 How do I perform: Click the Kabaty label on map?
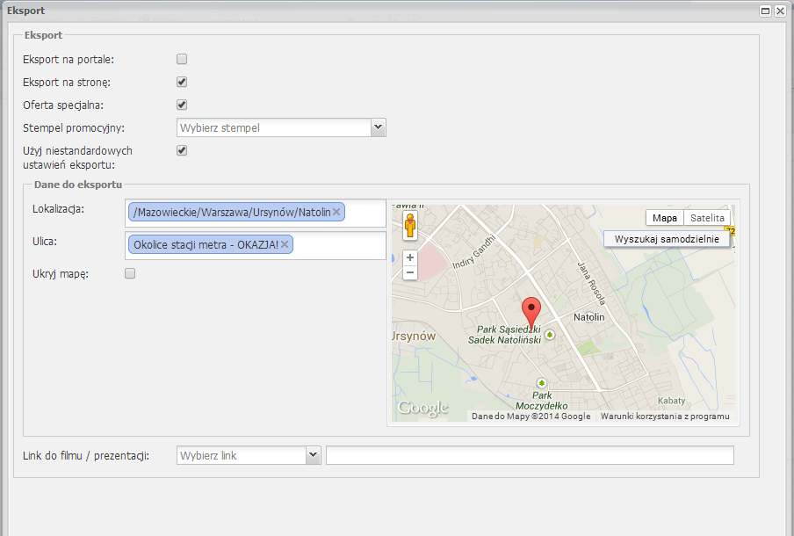coord(671,401)
